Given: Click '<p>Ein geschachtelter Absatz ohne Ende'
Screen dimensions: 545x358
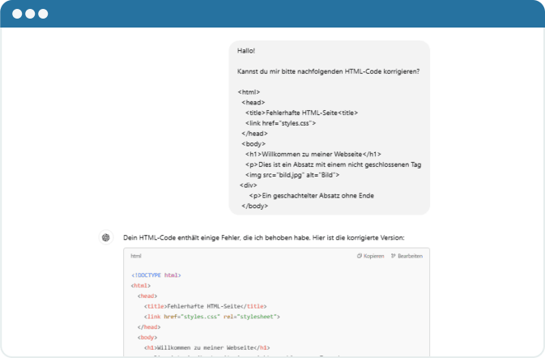Looking at the screenshot, I should tap(312, 196).
